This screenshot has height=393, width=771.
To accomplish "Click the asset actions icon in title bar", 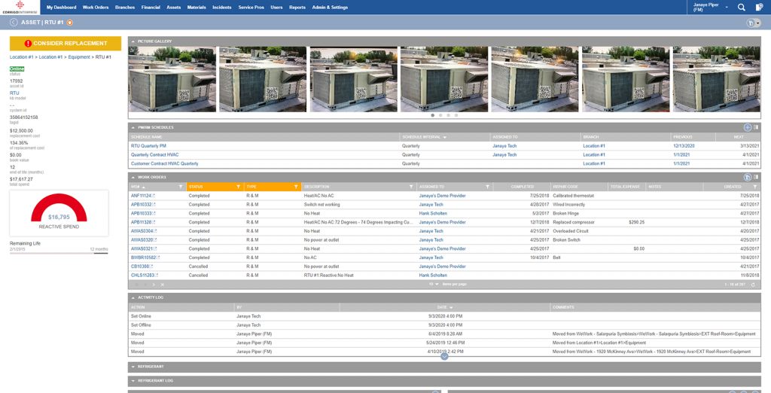I will 751,23.
